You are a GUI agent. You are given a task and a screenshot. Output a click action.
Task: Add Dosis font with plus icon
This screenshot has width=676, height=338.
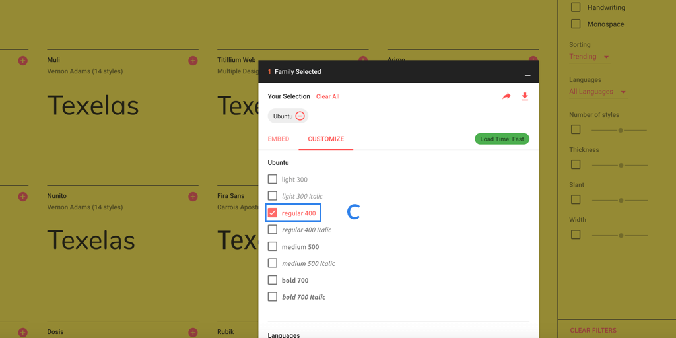pyautogui.click(x=193, y=333)
